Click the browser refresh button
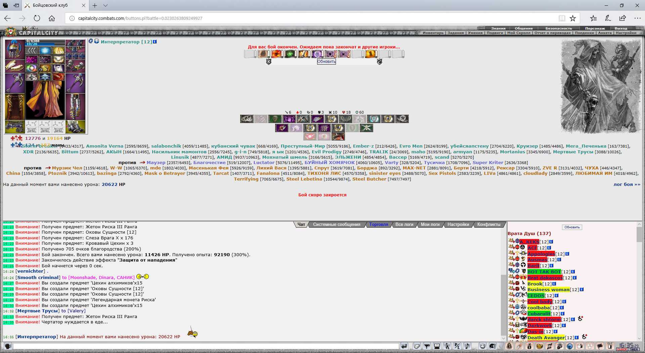The height and width of the screenshot is (353, 645). (37, 18)
